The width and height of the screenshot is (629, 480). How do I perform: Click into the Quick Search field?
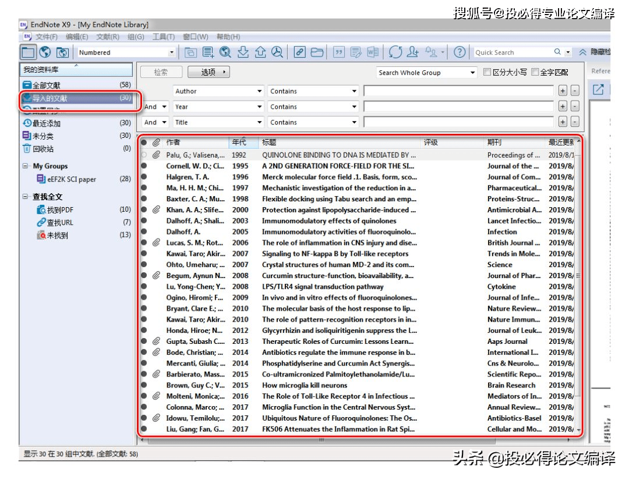point(514,52)
